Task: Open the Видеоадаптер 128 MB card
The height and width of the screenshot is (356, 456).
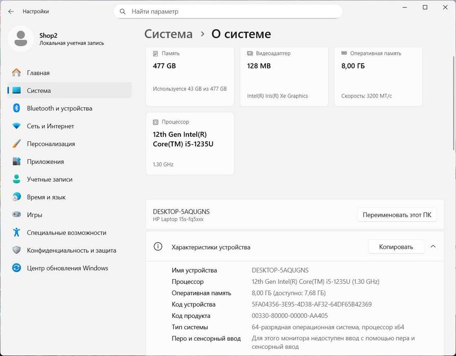Action: pyautogui.click(x=284, y=77)
